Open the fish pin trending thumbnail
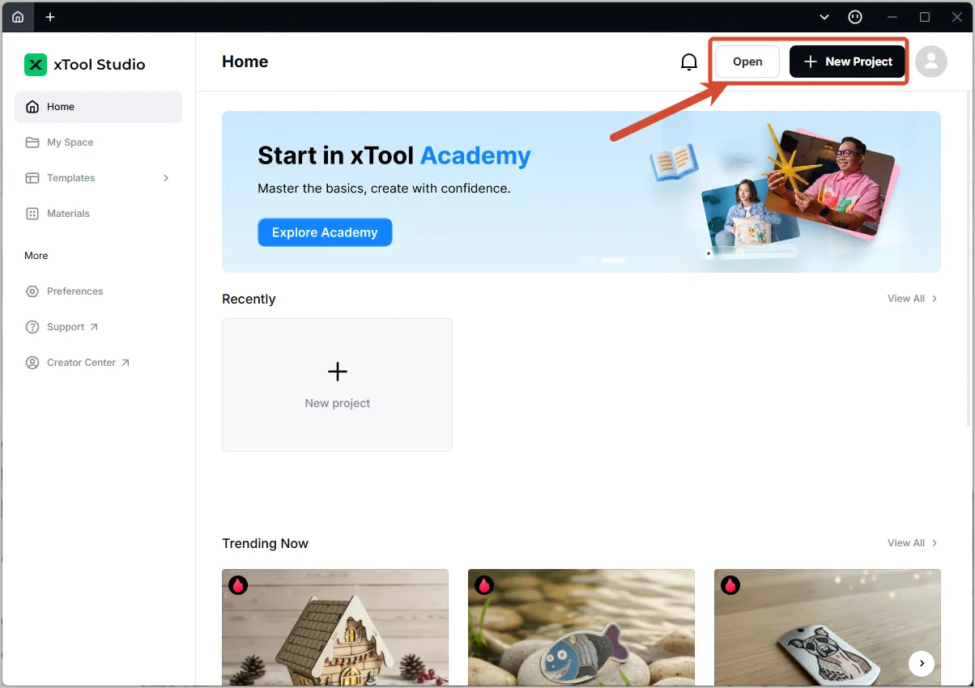 [x=581, y=627]
